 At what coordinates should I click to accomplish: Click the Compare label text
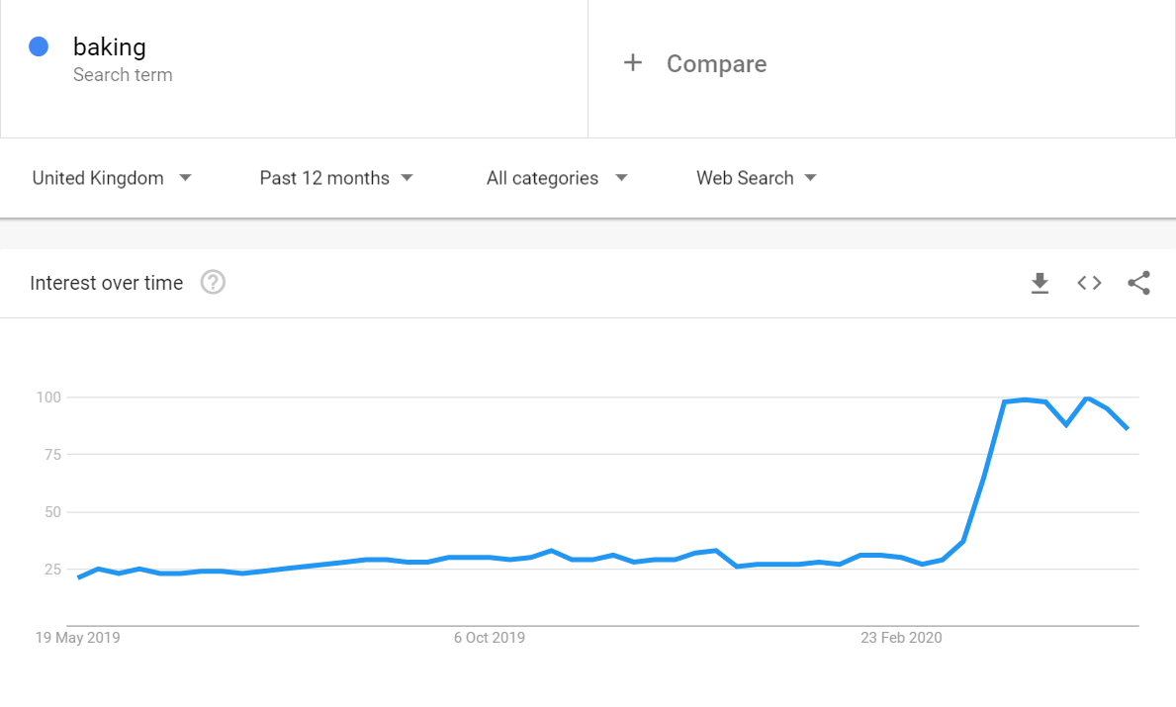[716, 64]
